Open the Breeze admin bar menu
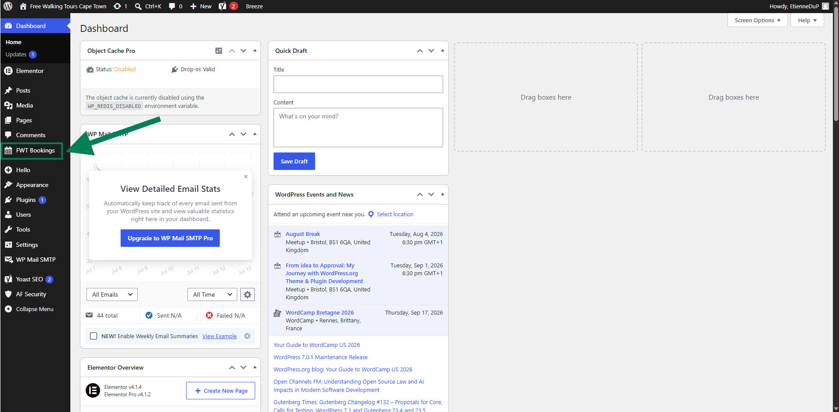Screen dimensions: 839x412 point(254,6)
